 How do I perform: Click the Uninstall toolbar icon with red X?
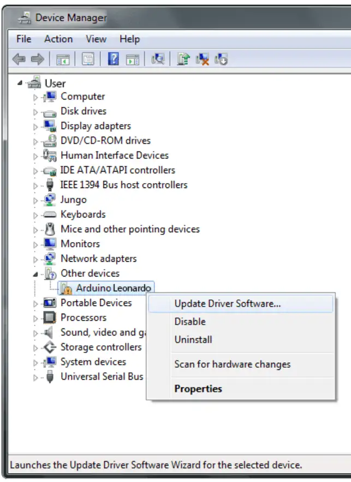point(203,59)
